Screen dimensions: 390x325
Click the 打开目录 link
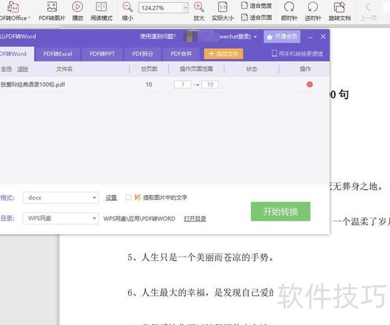[195, 218]
